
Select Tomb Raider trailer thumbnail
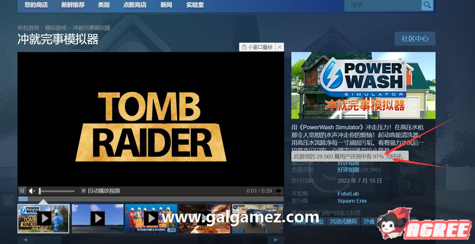pyautogui.click(x=43, y=218)
